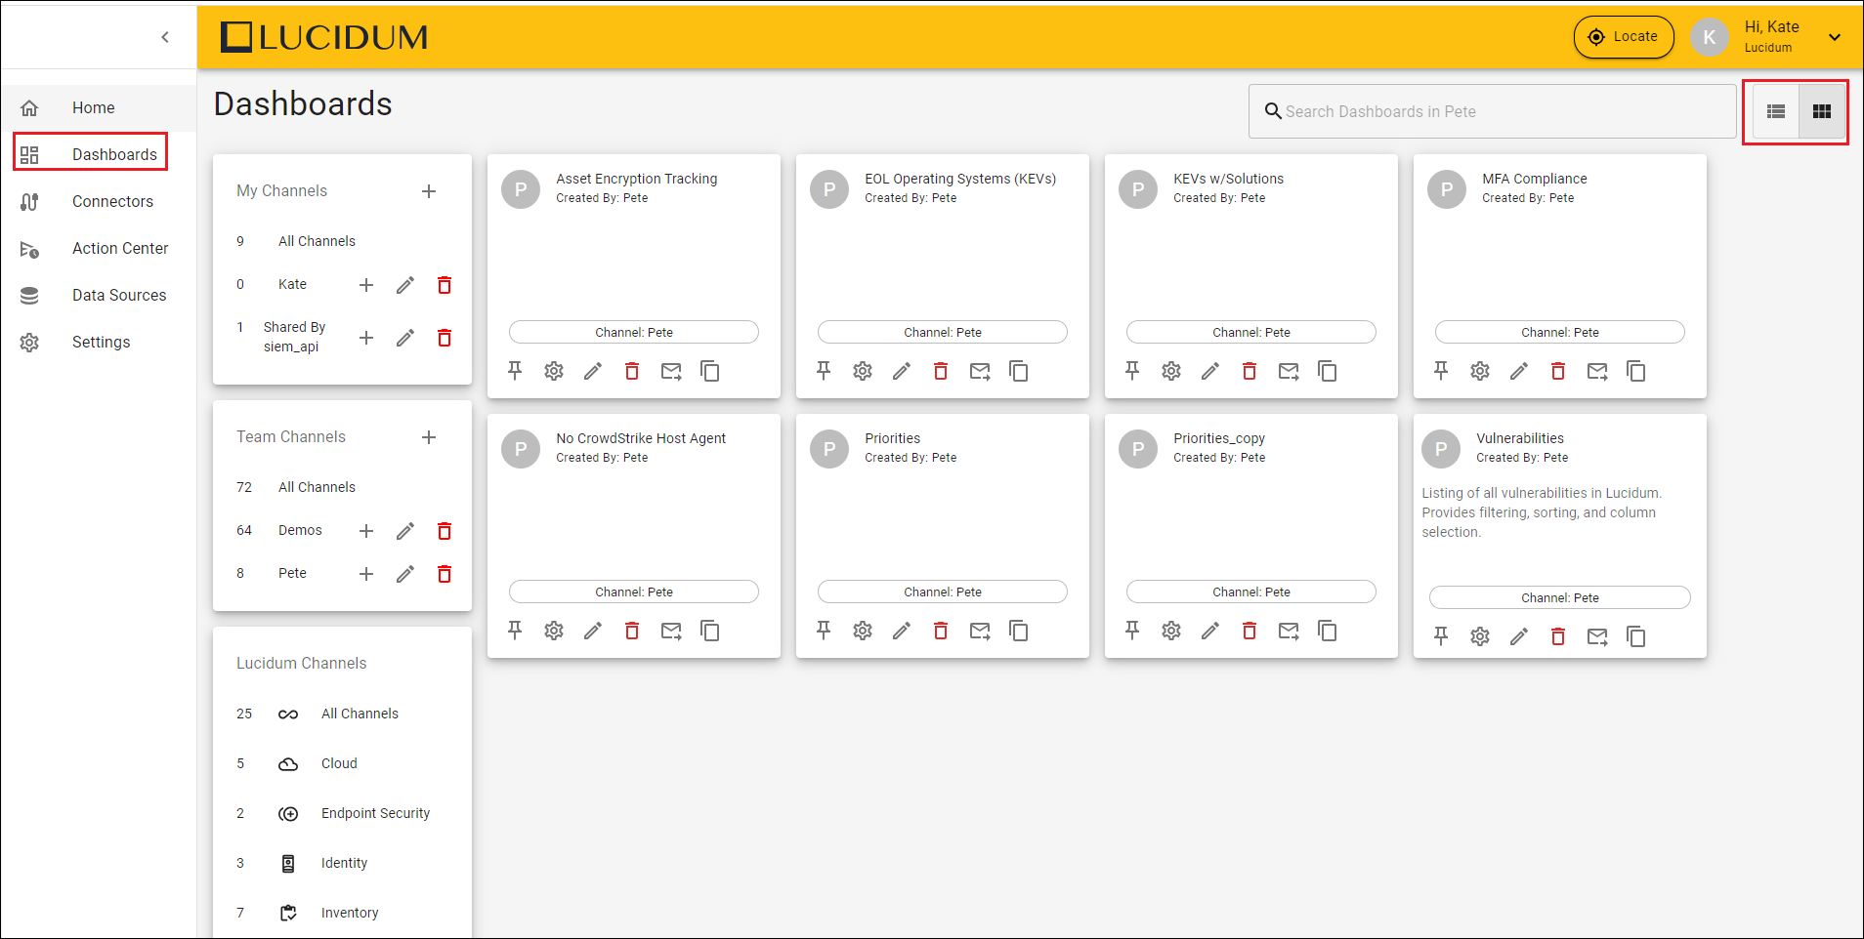The image size is (1864, 939).
Task: Email the No CrowdStrike Host Agent dashboard
Action: [x=671, y=631]
